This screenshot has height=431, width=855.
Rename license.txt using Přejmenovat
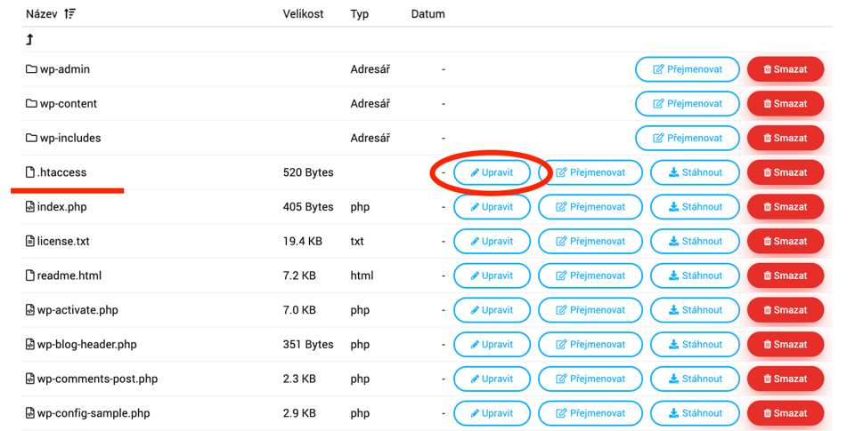click(590, 241)
